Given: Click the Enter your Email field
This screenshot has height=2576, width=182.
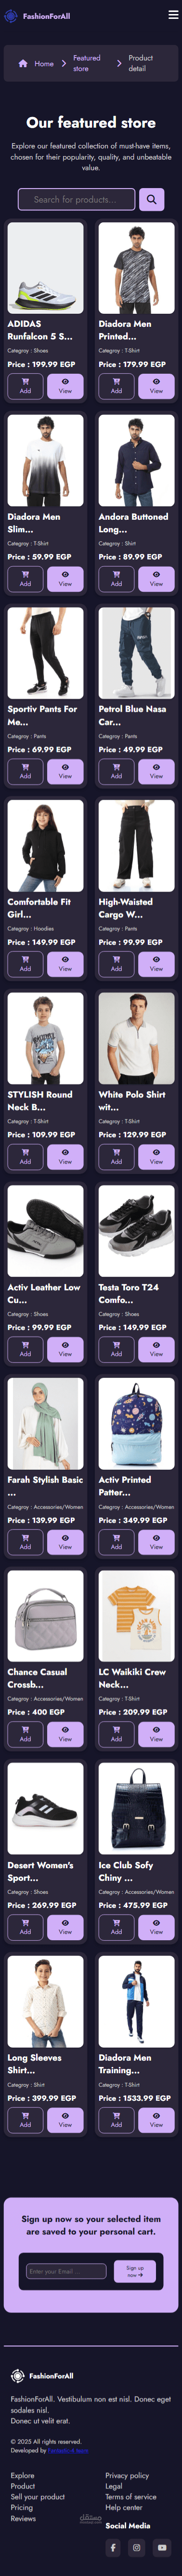Looking at the screenshot, I should coord(65,2270).
